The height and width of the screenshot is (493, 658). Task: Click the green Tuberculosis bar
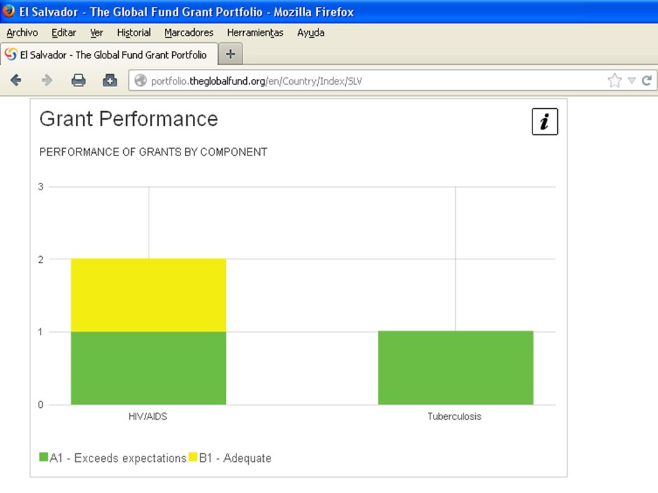tap(456, 367)
